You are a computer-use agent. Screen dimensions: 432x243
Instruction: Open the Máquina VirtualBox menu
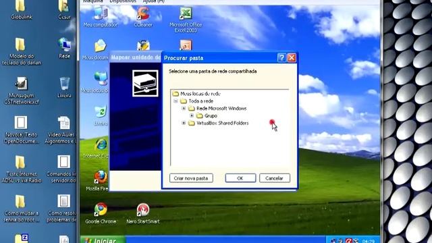(x=93, y=1)
